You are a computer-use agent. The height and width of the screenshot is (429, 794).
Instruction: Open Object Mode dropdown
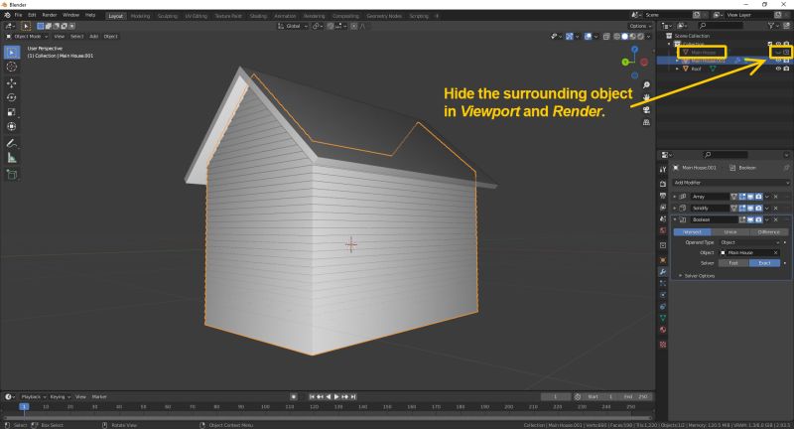[27, 37]
